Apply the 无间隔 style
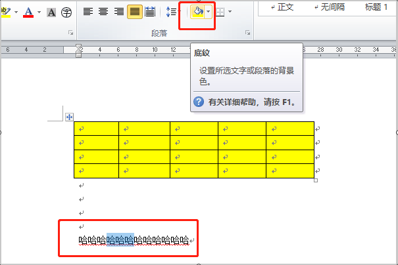The height and width of the screenshot is (265, 398). pos(329,7)
